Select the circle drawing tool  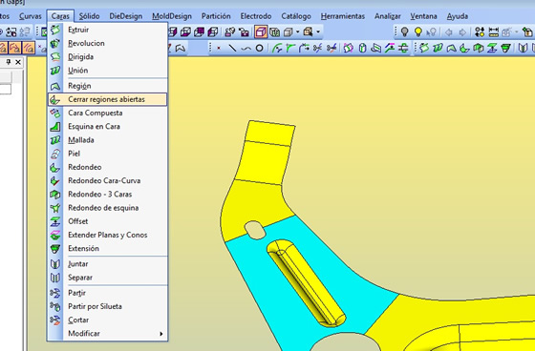259,48
